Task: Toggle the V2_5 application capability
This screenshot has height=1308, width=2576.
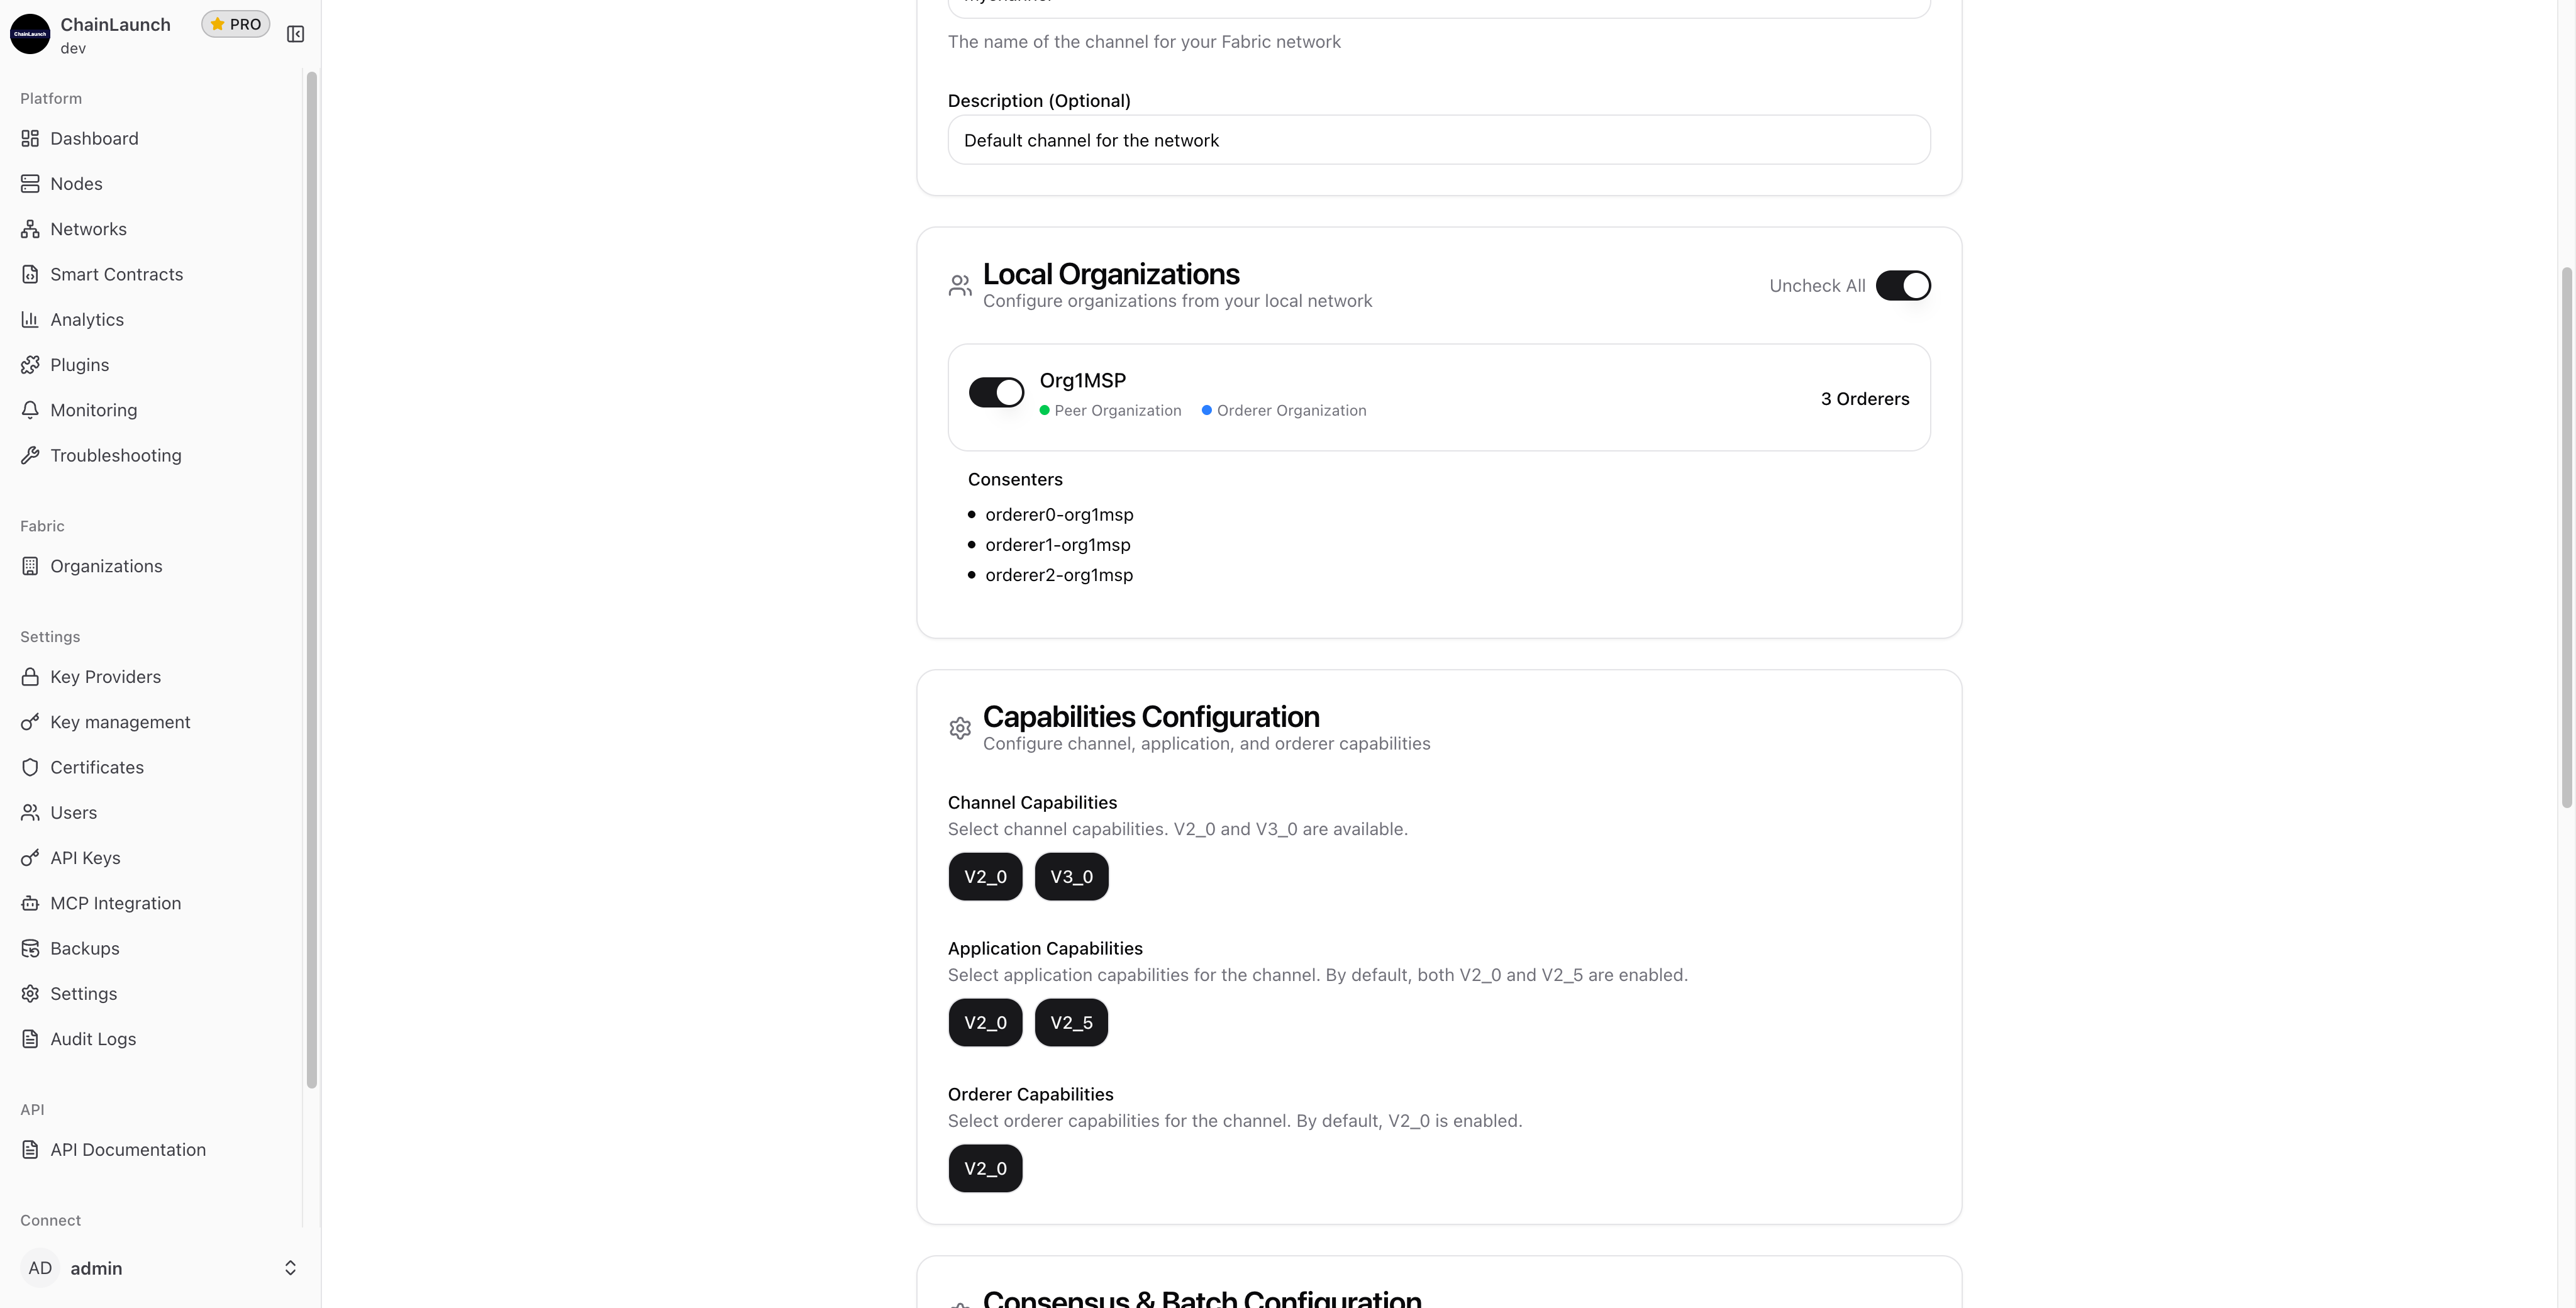Action: [x=1070, y=1022]
